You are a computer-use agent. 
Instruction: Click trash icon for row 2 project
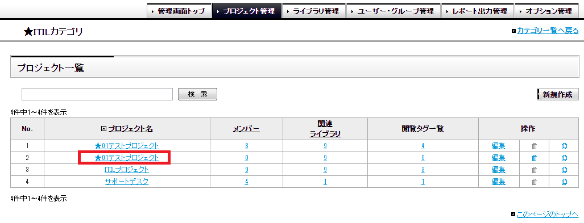tap(534, 158)
